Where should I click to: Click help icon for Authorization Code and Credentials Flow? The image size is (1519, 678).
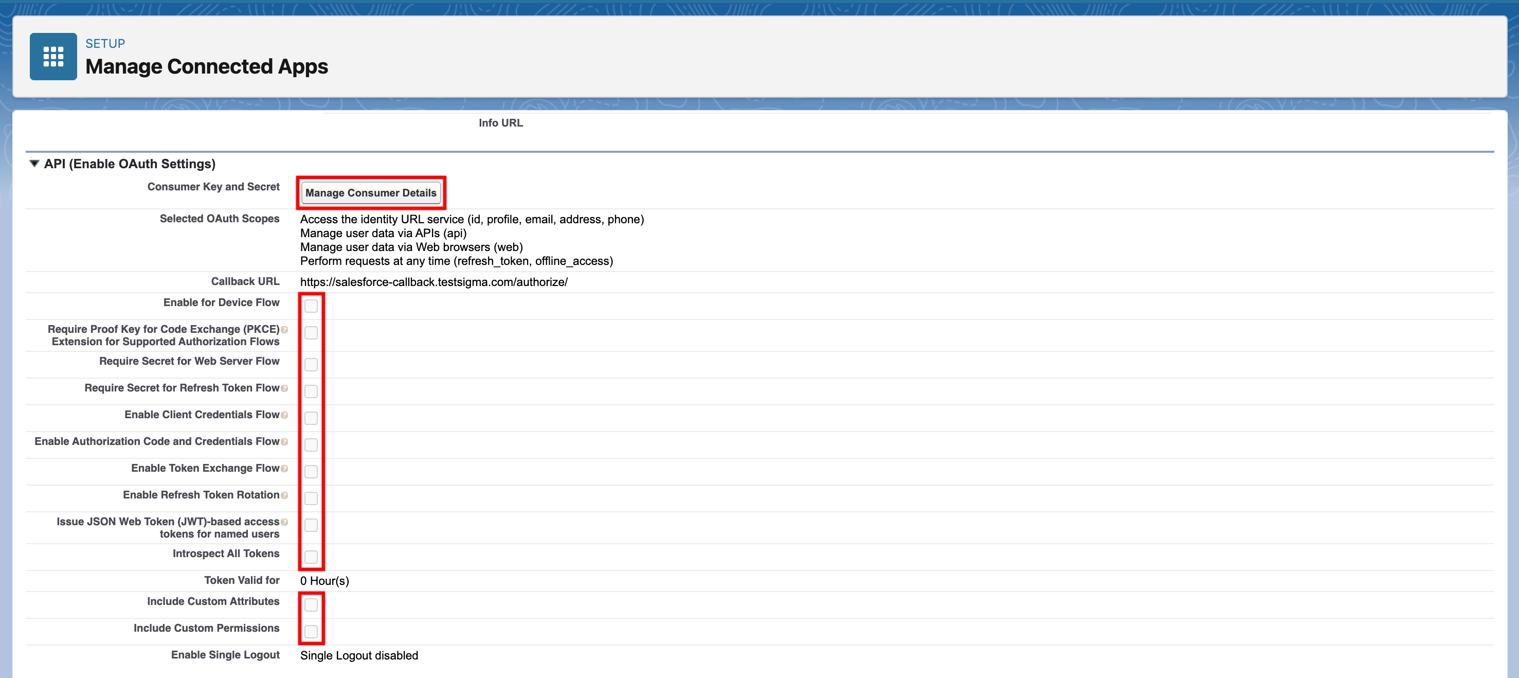click(284, 442)
